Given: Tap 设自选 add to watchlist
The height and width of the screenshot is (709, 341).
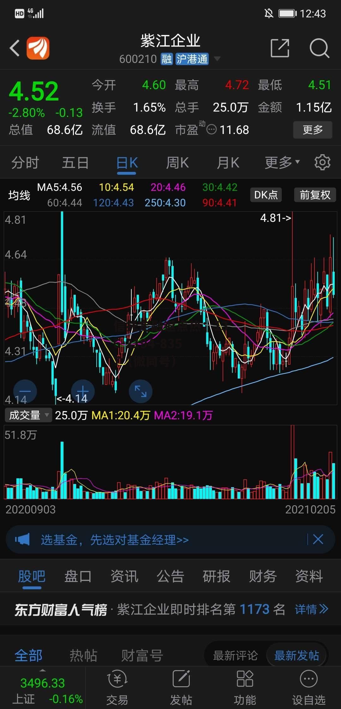Looking at the screenshot, I should click(x=309, y=688).
